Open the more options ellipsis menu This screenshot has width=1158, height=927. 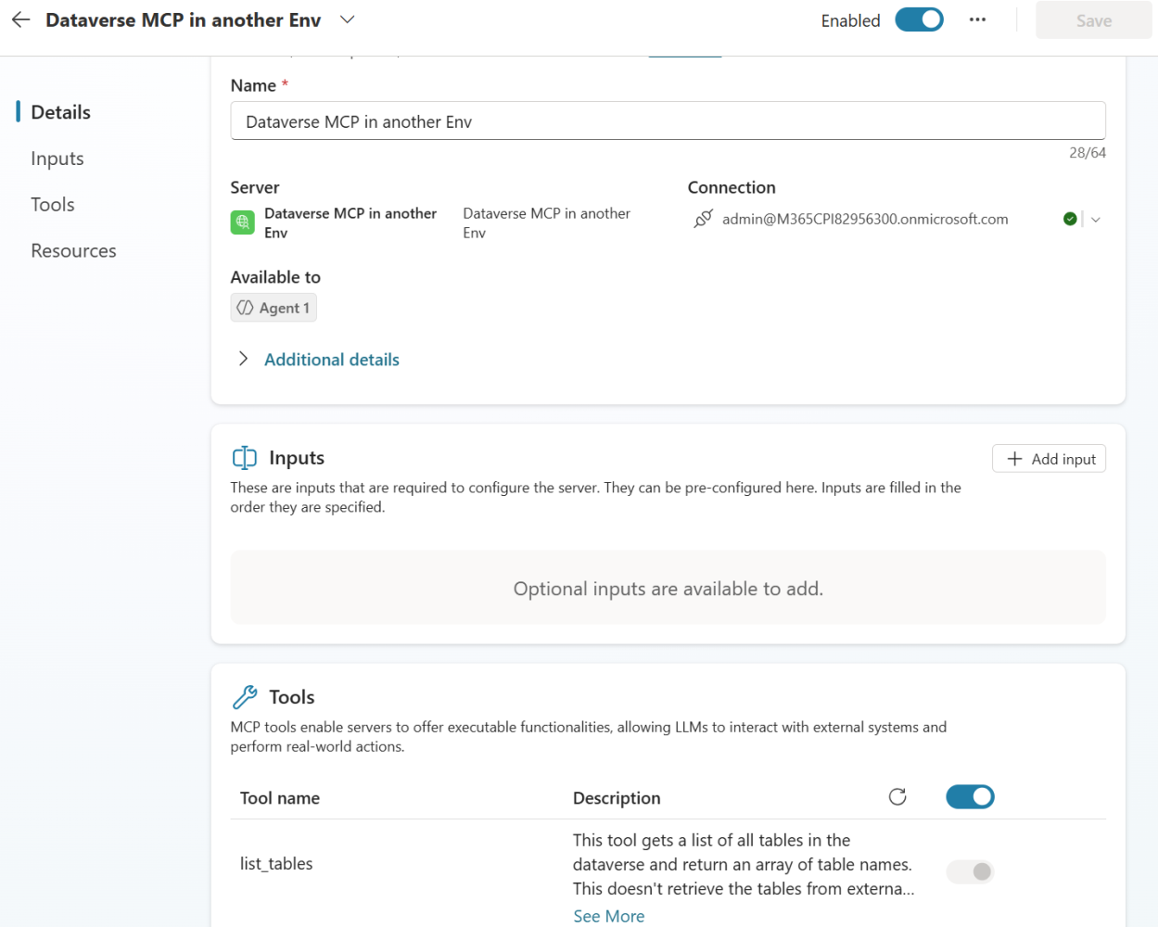(x=977, y=20)
